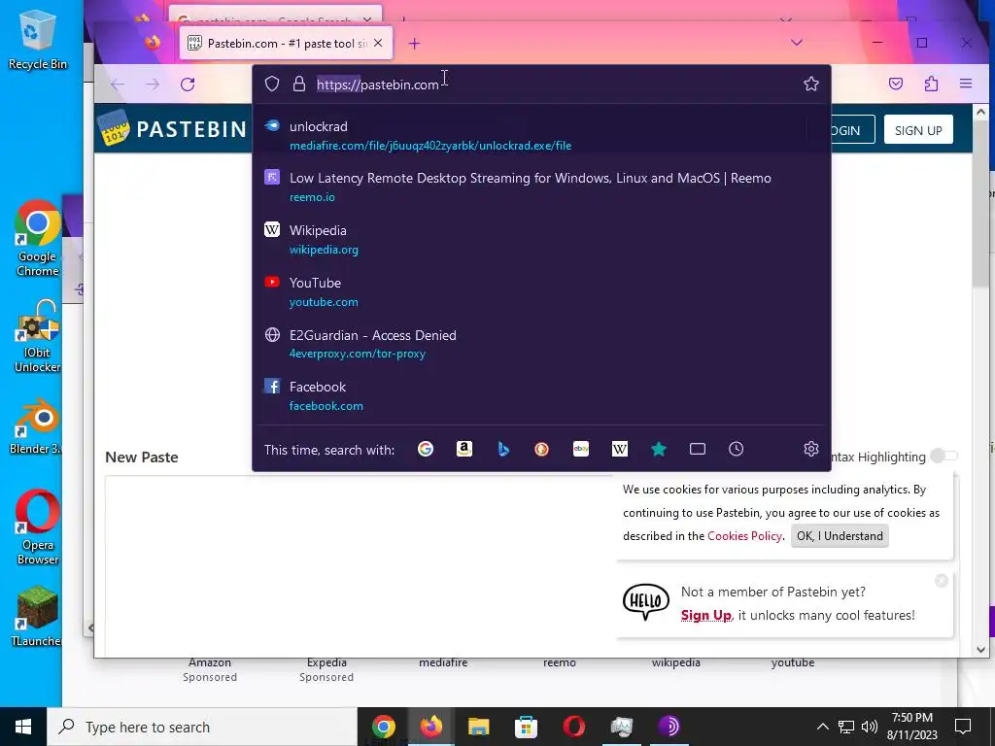The width and height of the screenshot is (995, 746).
Task: Search bookmarks using the star icon
Action: (659, 449)
